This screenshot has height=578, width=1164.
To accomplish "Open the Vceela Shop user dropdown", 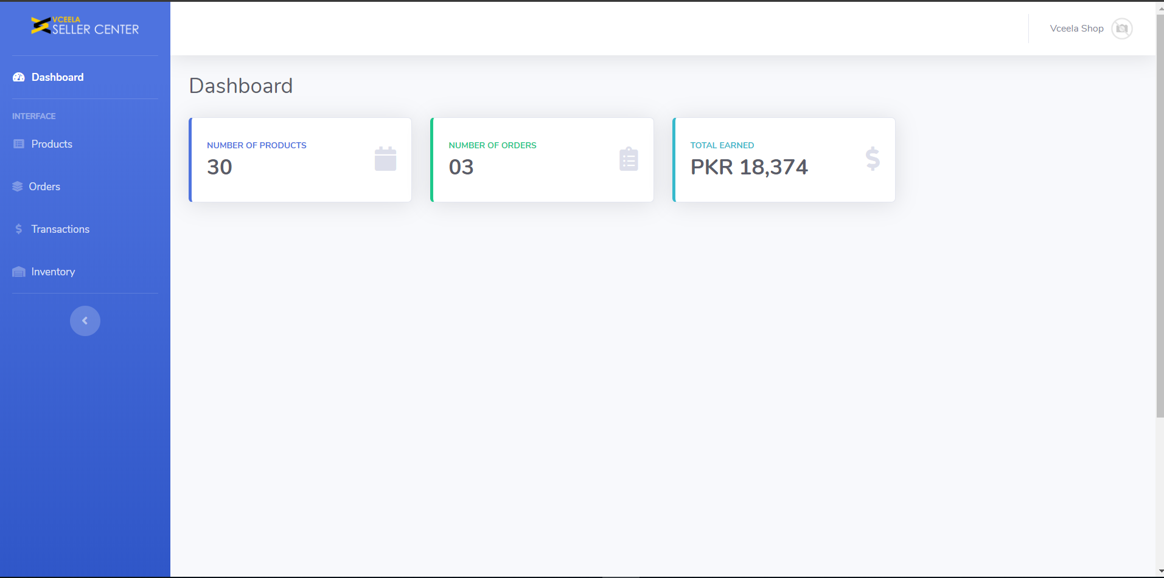I will 1076,29.
